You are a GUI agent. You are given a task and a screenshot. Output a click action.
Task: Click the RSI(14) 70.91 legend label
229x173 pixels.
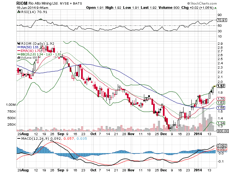tap(34, 12)
